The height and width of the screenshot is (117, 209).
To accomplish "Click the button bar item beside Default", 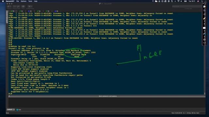I will (19, 110).
